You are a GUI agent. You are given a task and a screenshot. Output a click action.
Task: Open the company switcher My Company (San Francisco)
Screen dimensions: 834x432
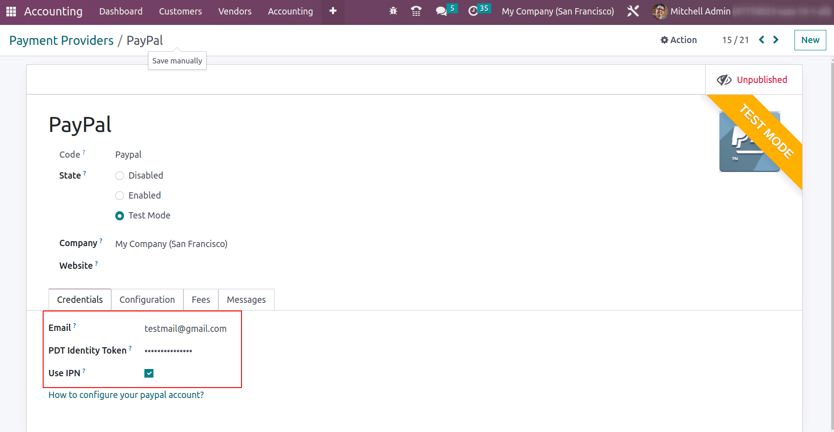(558, 11)
